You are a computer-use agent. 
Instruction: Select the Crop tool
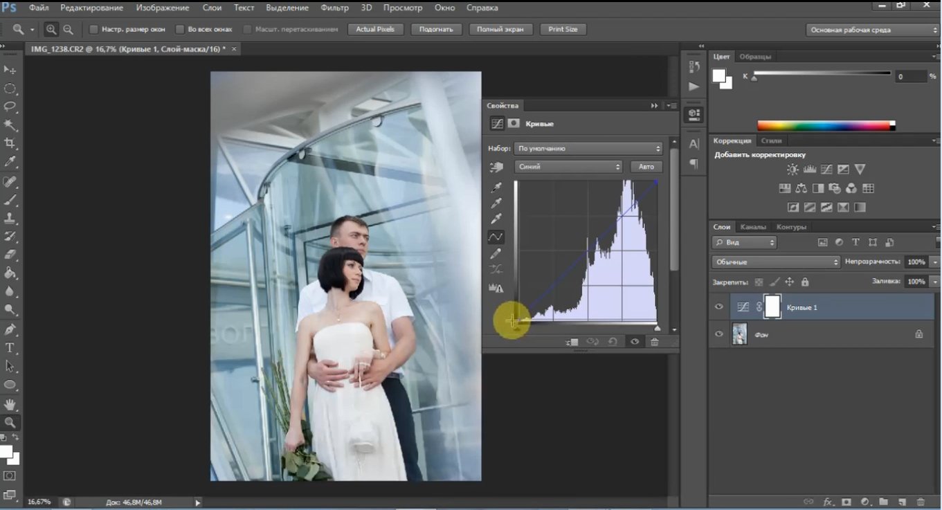pyautogui.click(x=10, y=143)
